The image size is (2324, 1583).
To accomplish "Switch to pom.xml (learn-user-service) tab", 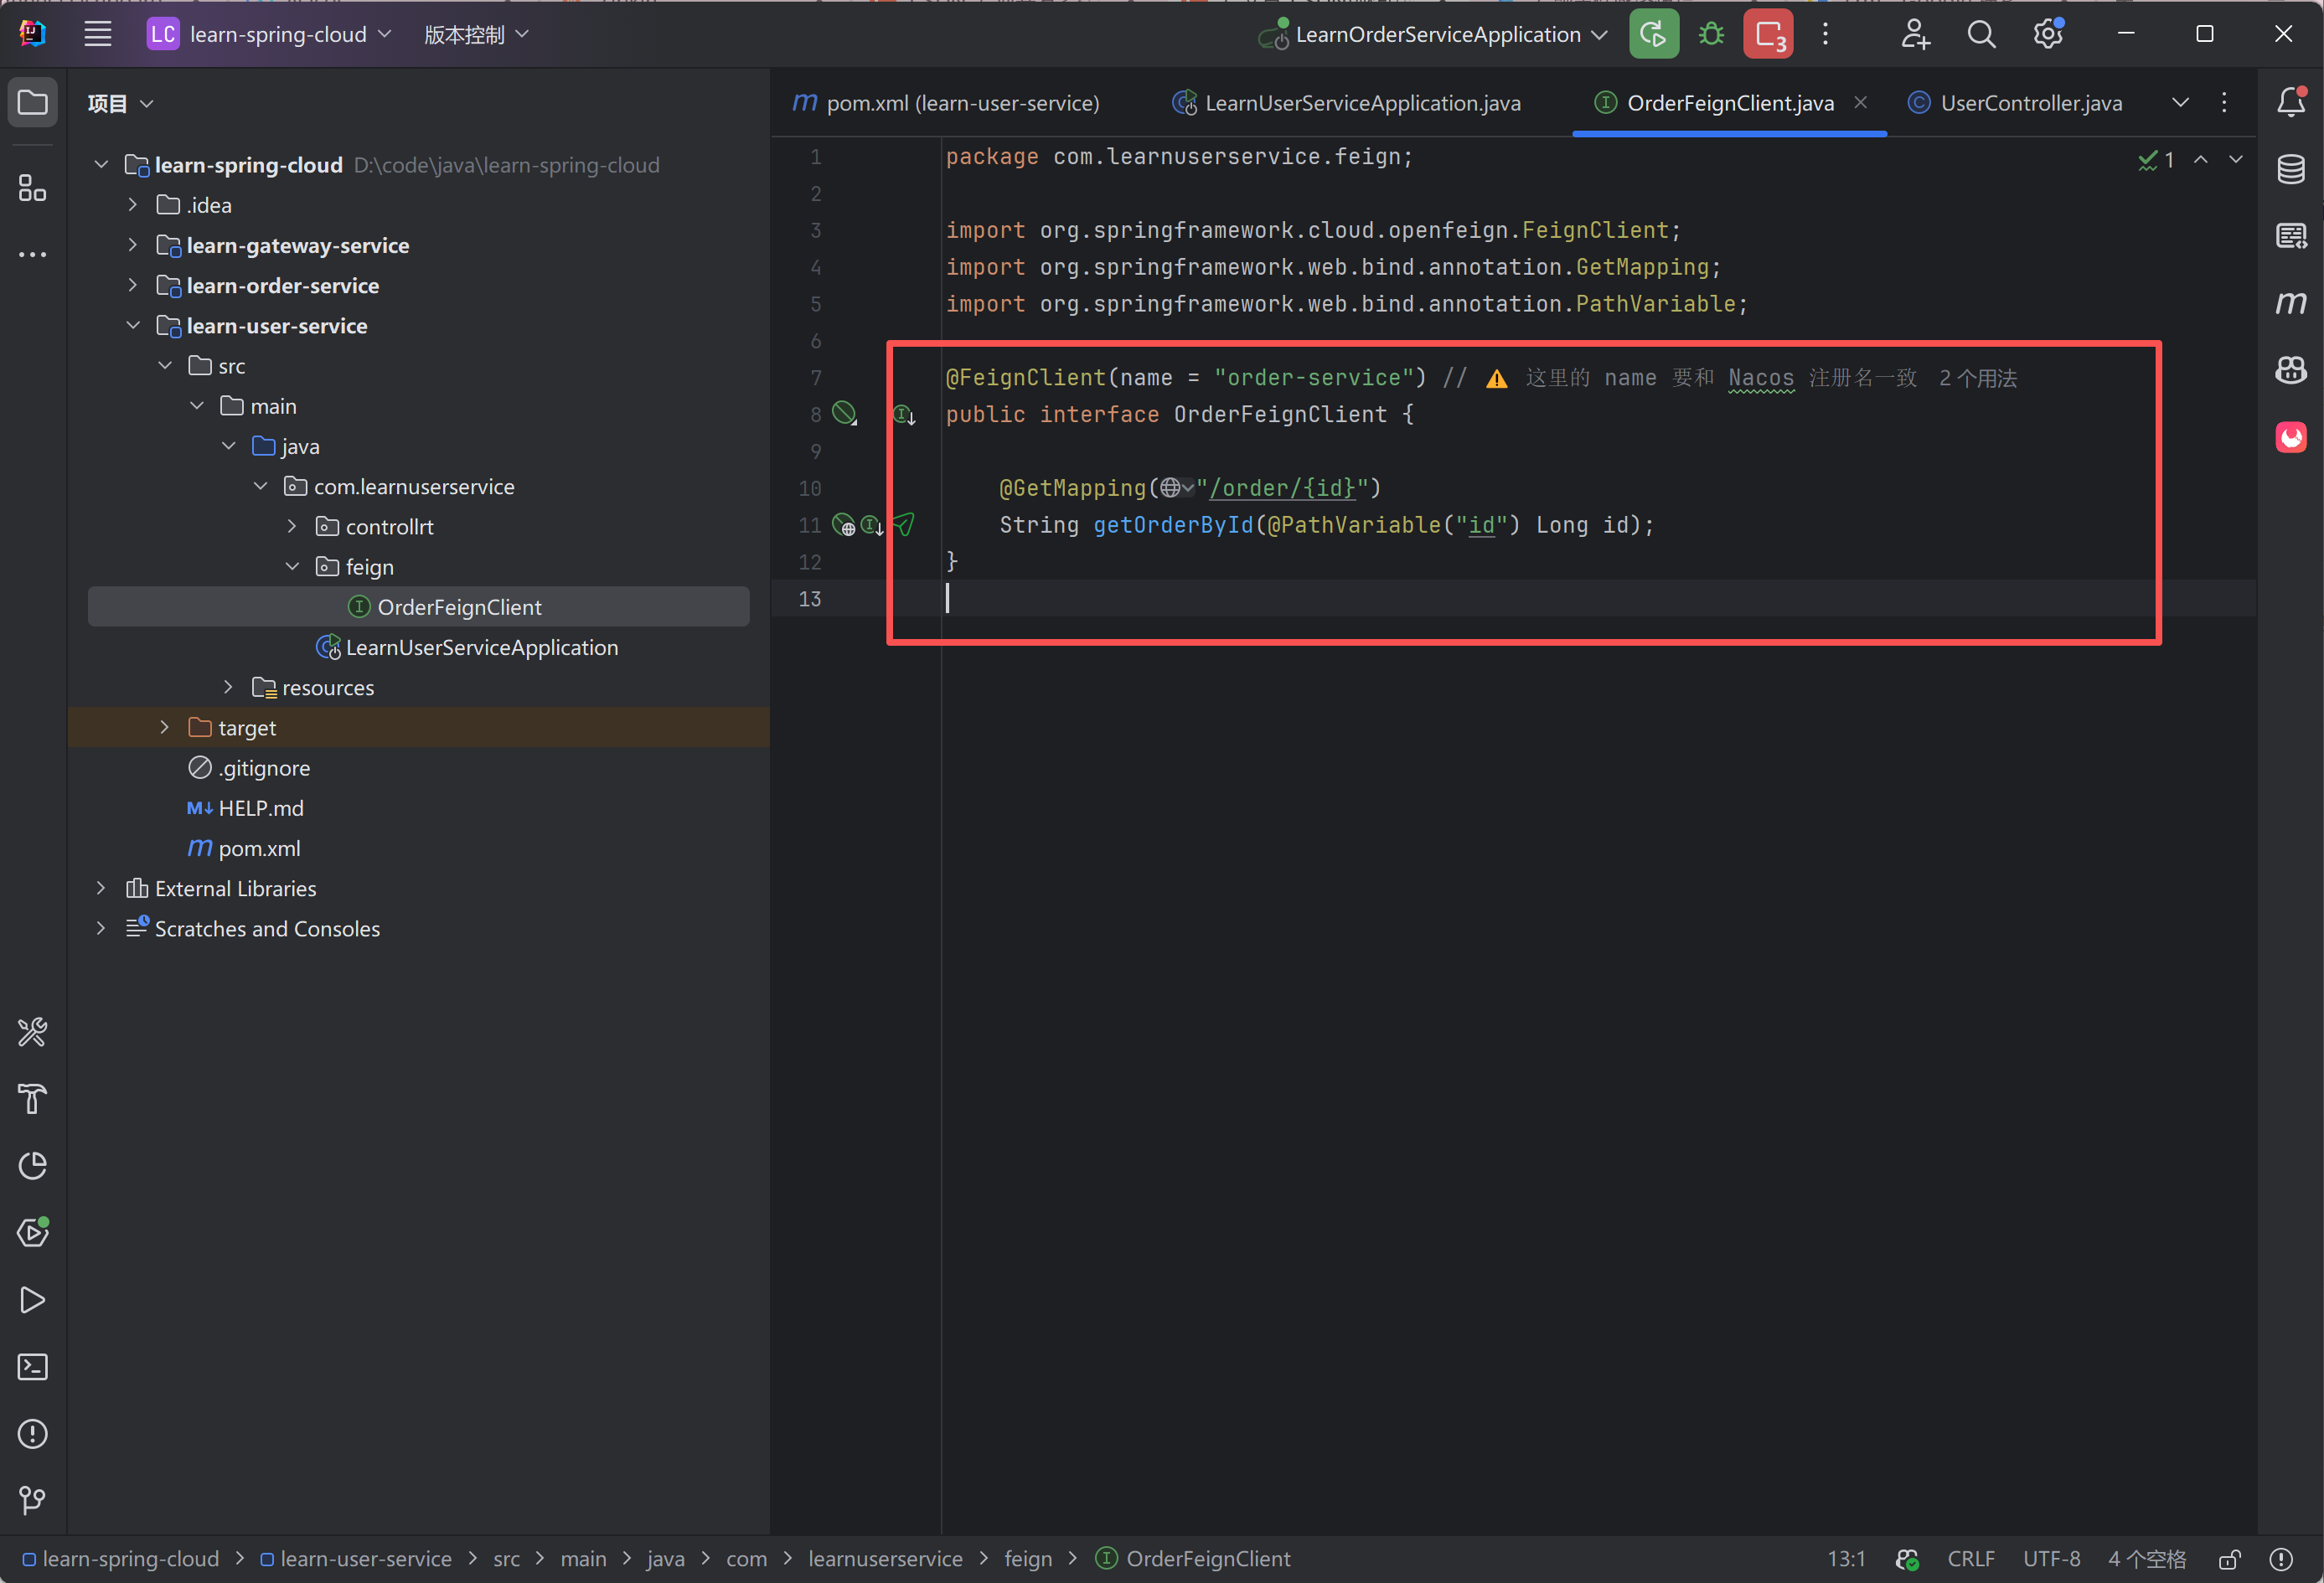I will click(x=946, y=103).
